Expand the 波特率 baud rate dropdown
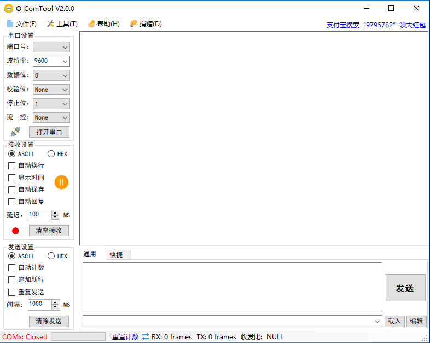This screenshot has width=430, height=343. click(65, 61)
